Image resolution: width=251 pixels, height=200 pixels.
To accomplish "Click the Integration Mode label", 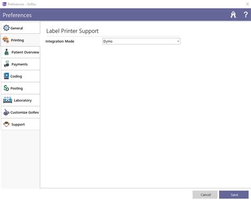I will pyautogui.click(x=60, y=41).
